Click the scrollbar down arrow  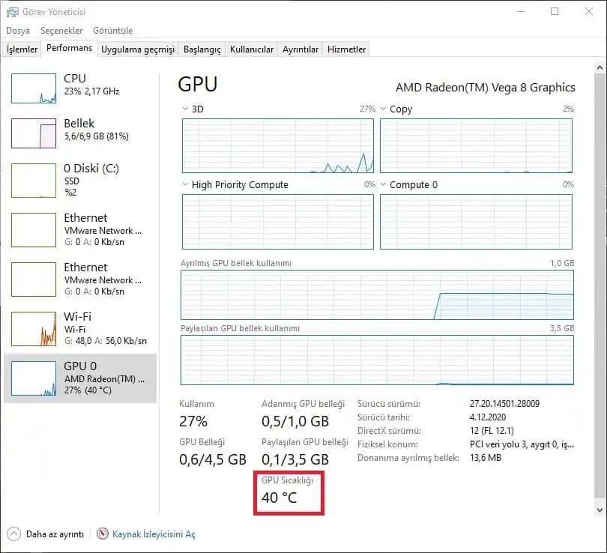tap(600, 509)
